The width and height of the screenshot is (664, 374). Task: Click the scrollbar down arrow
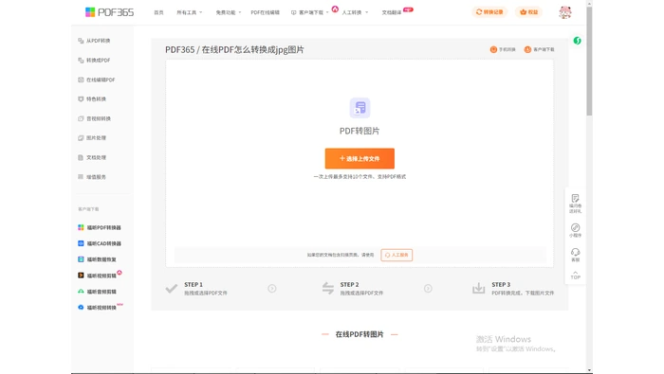coord(589,370)
